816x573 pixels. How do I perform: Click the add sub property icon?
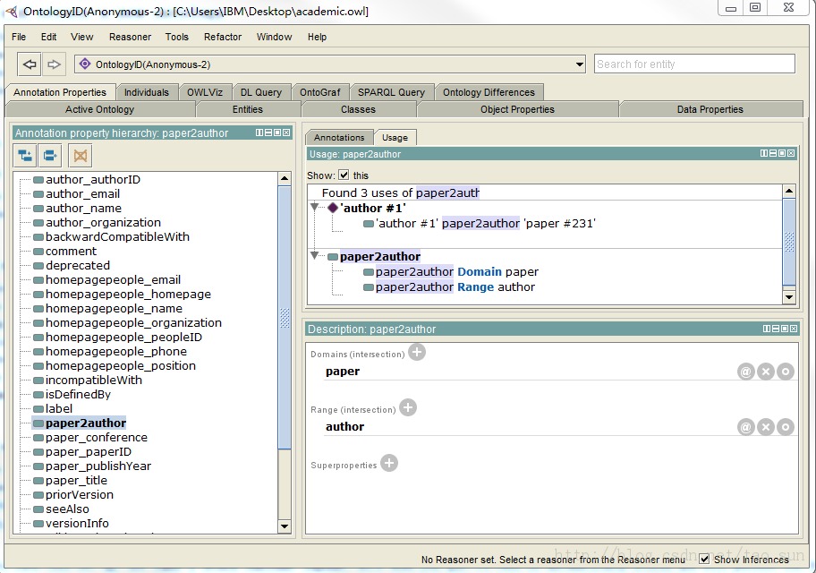coord(25,155)
